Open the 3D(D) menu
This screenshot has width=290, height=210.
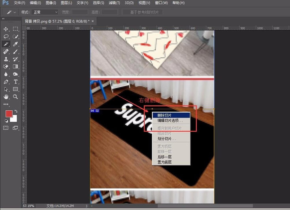[129, 3]
